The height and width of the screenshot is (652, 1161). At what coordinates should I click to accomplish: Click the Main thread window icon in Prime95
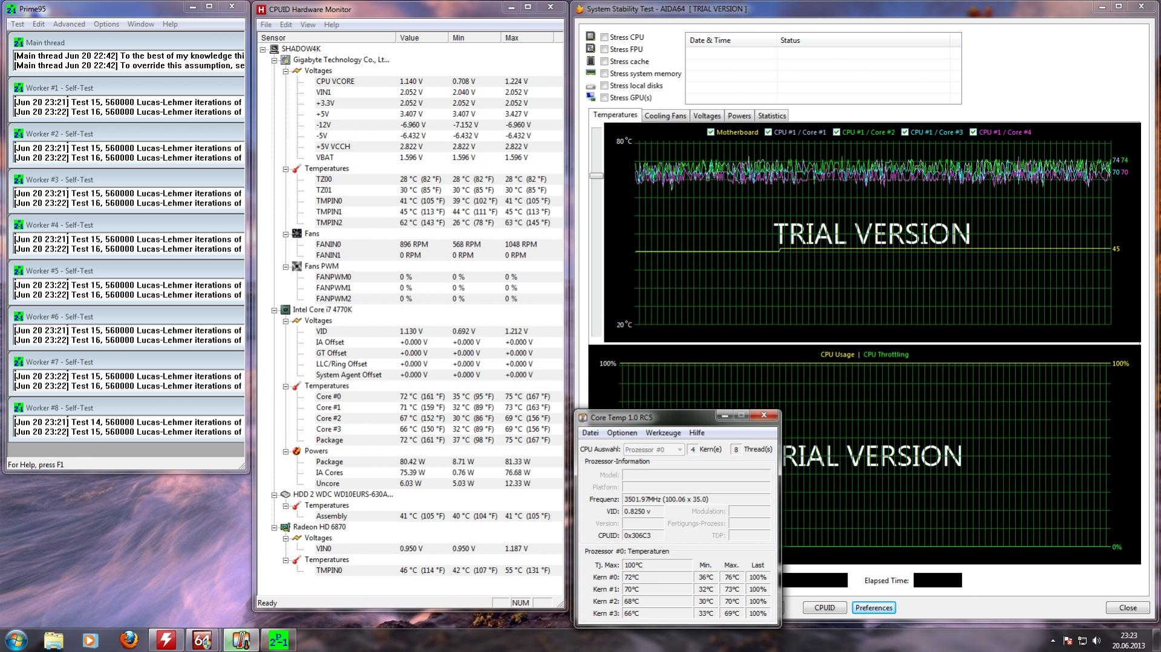point(19,42)
